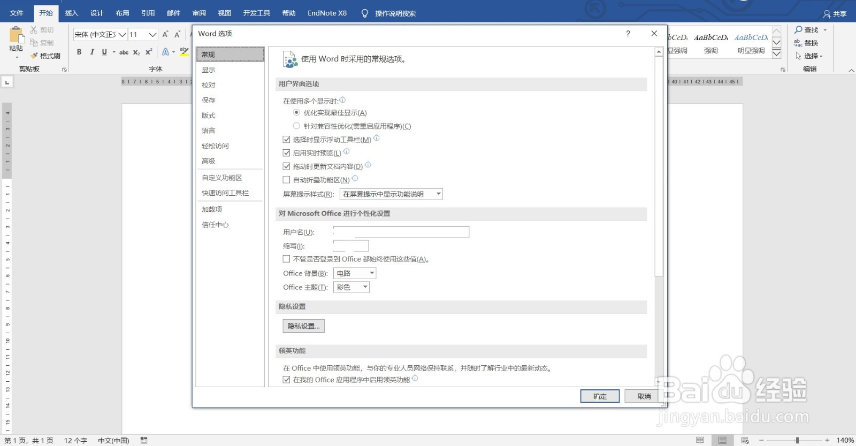This screenshot has width=856, height=446.
Task: Toggle Bold formatting
Action: (x=79, y=52)
